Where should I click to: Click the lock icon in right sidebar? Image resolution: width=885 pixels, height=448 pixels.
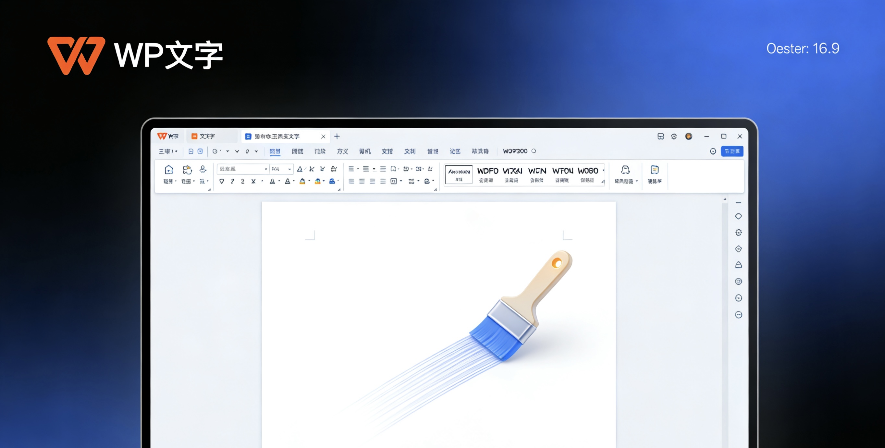(x=738, y=265)
